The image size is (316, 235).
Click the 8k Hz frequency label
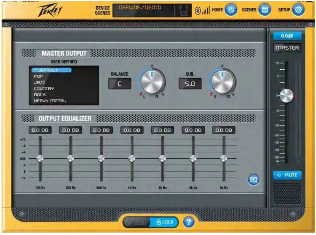tap(224, 188)
